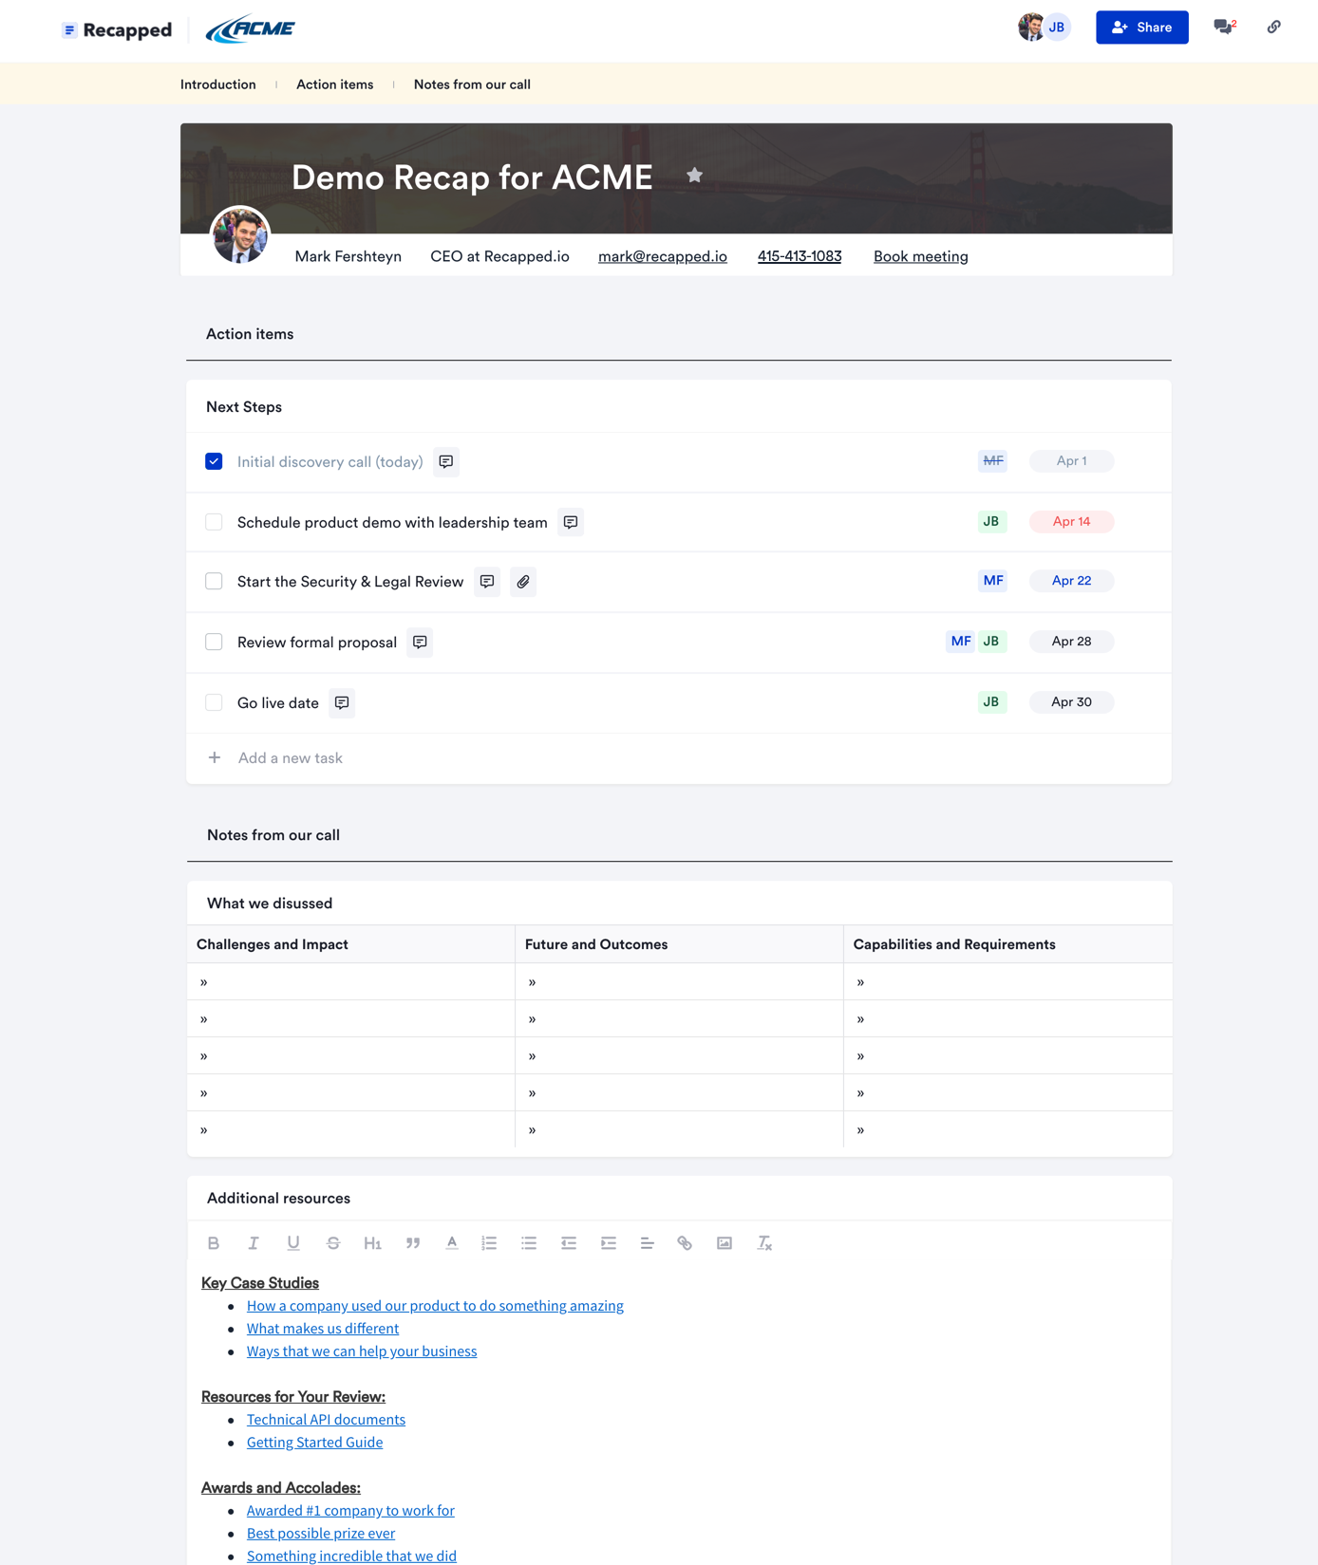Jump to Action items in navigation bar

(334, 84)
